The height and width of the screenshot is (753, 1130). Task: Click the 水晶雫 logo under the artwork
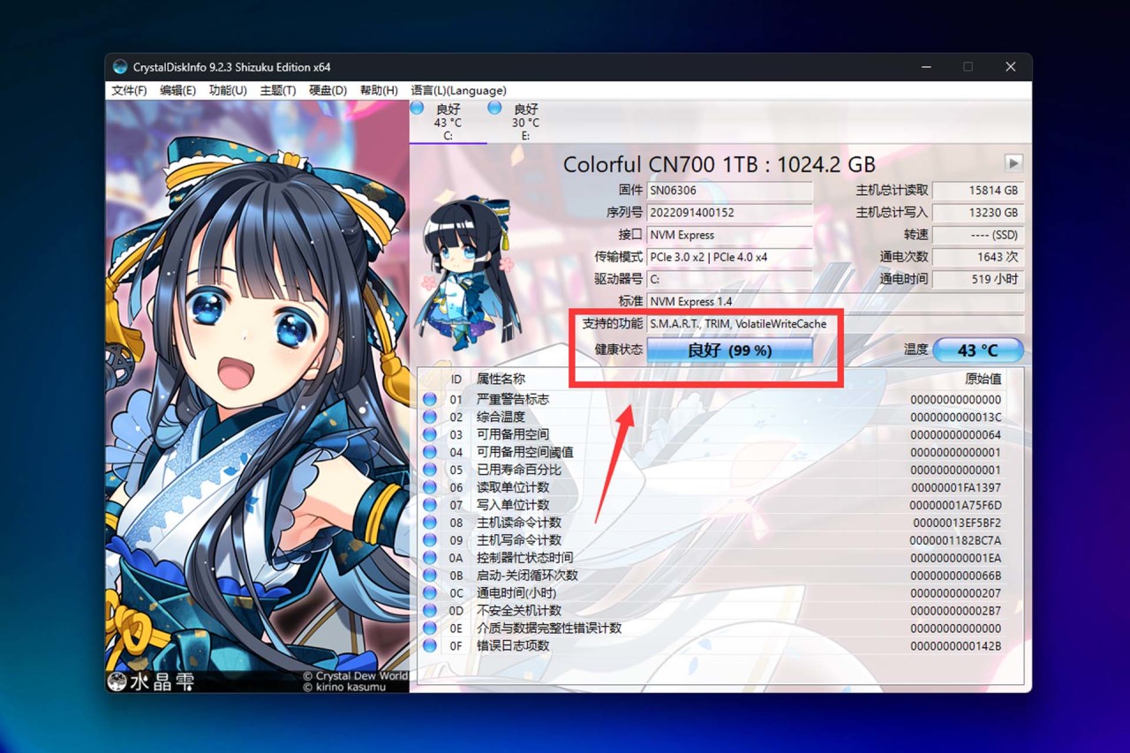point(150,681)
